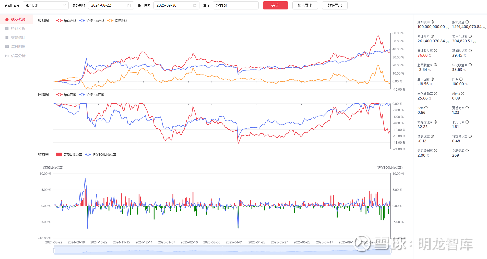Toggle 策略回撤 series in drawdown legend
The height and width of the screenshot is (259, 487).
click(66, 95)
